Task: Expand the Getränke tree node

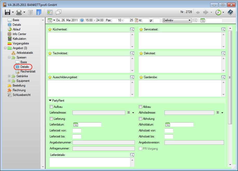Action: click(9, 76)
